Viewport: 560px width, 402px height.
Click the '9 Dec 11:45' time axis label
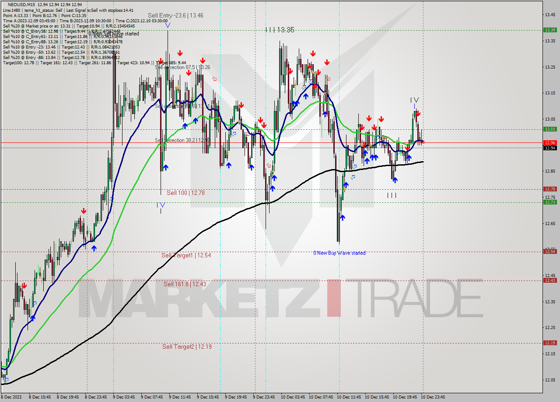click(x=180, y=397)
